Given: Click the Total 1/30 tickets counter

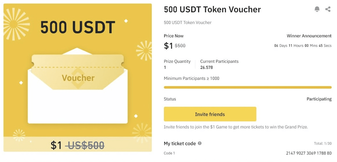Looking at the screenshot, I should (323, 143).
